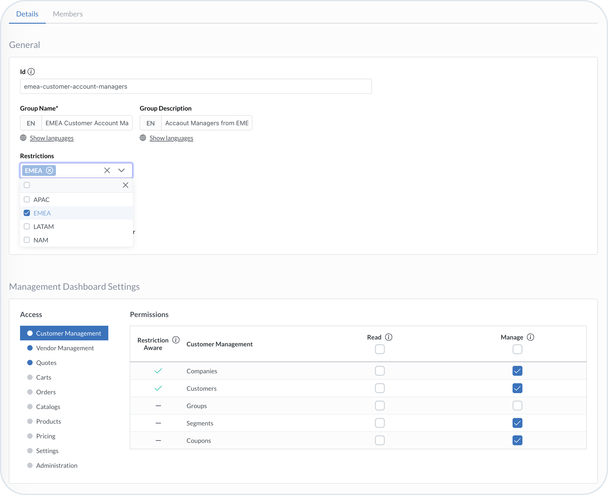Click the Id info icon
The image size is (608, 495).
pyautogui.click(x=31, y=72)
